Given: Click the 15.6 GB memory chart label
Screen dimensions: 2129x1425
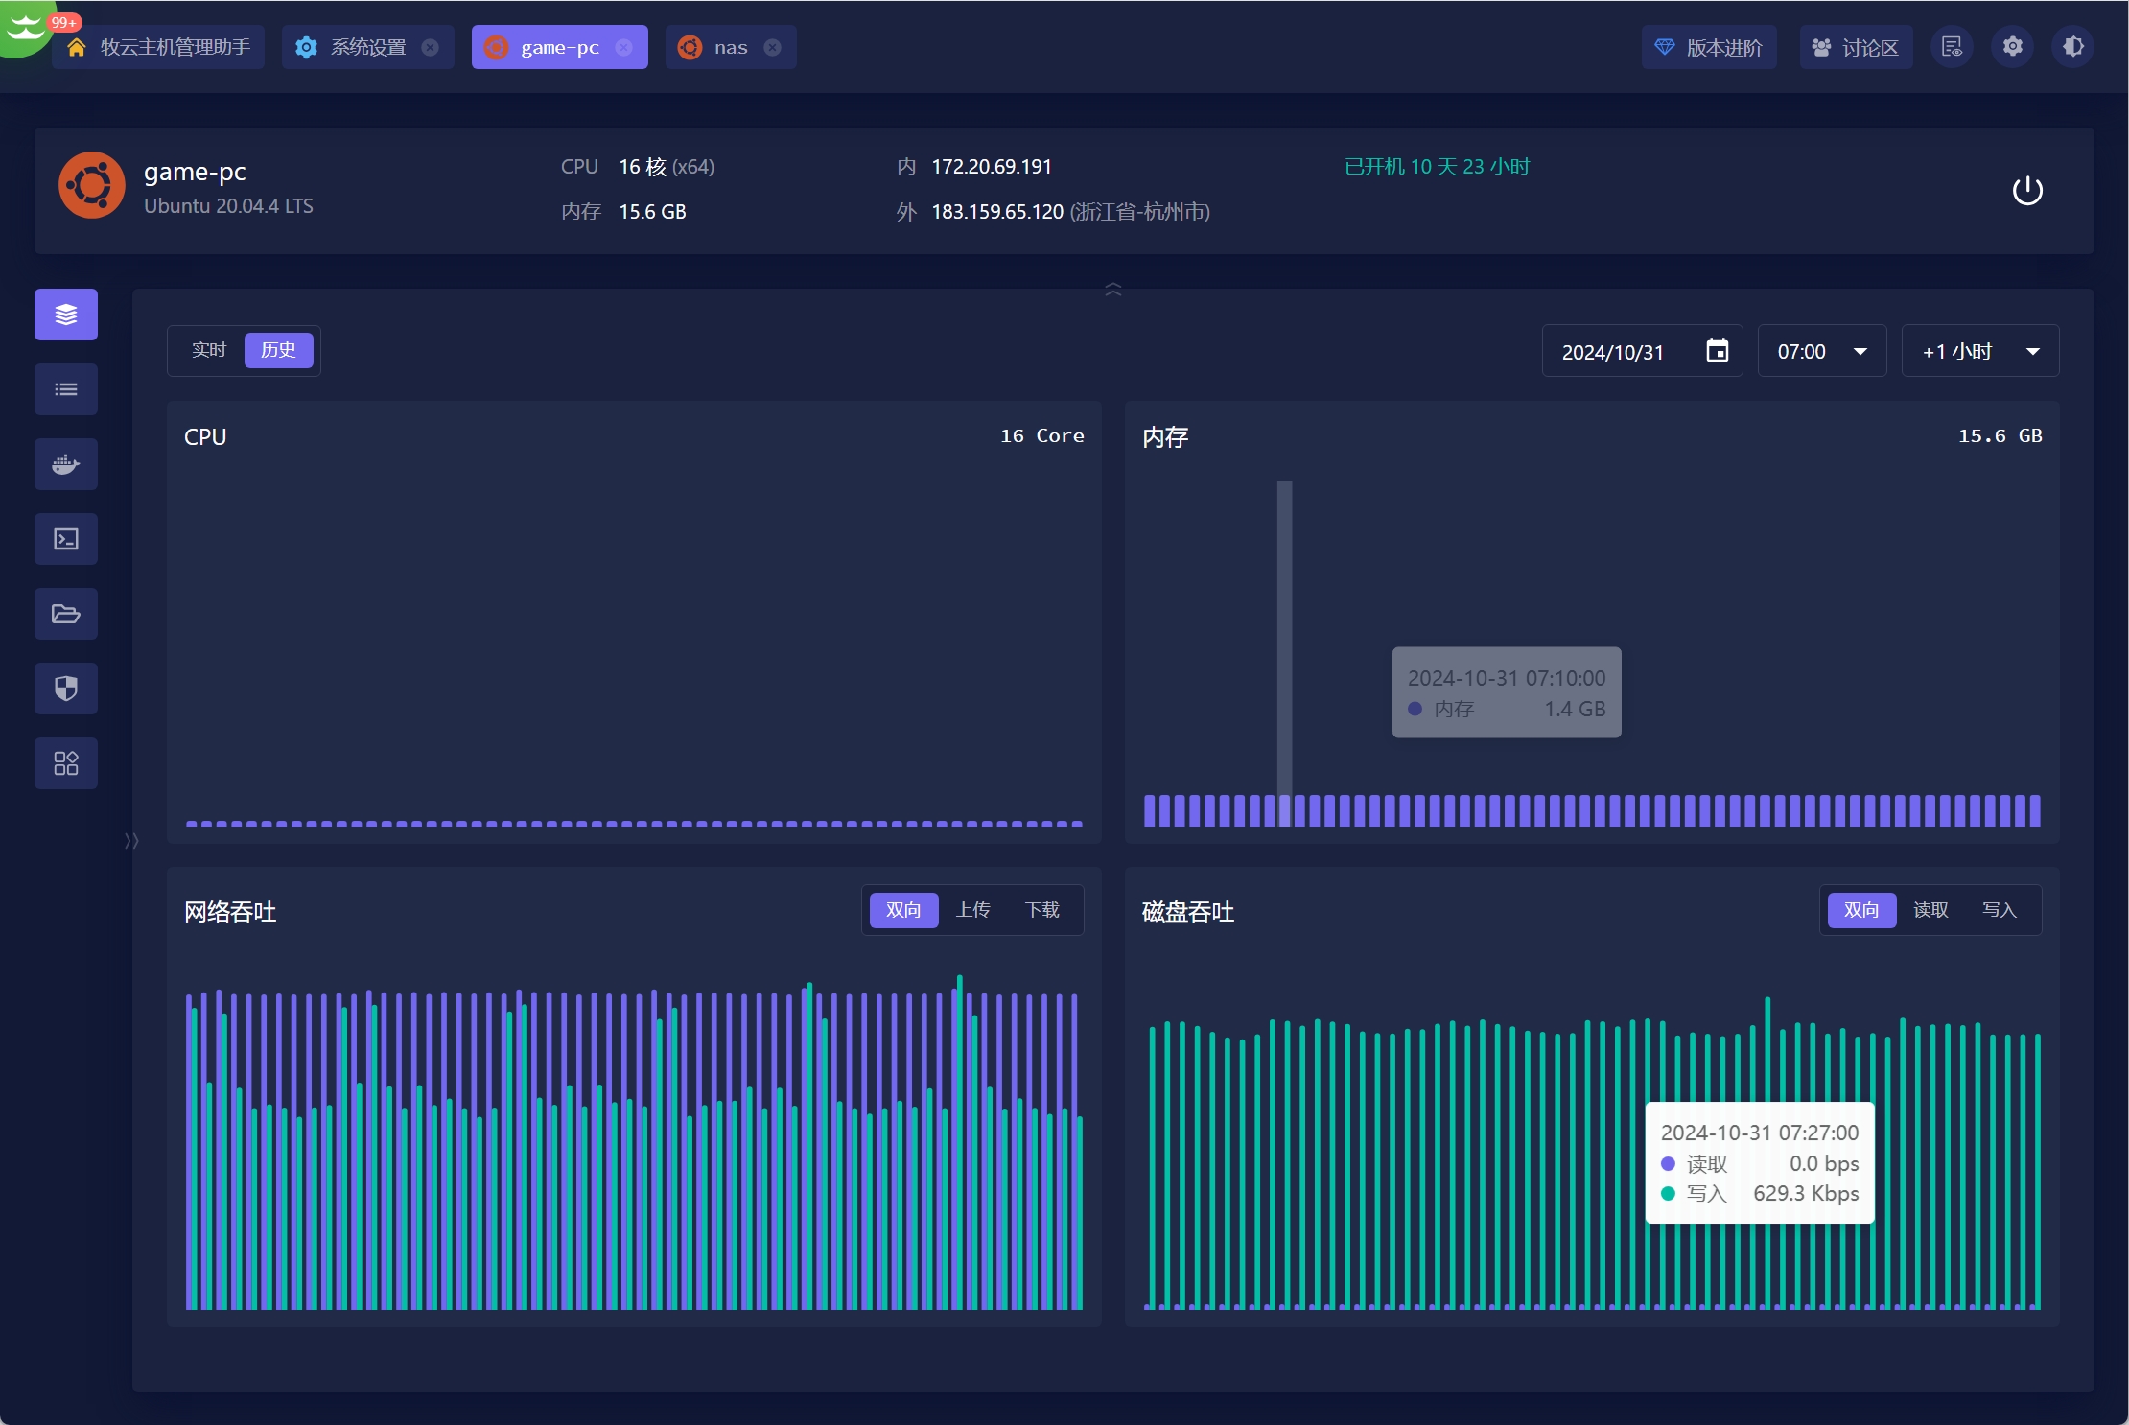Looking at the screenshot, I should tap(2000, 435).
